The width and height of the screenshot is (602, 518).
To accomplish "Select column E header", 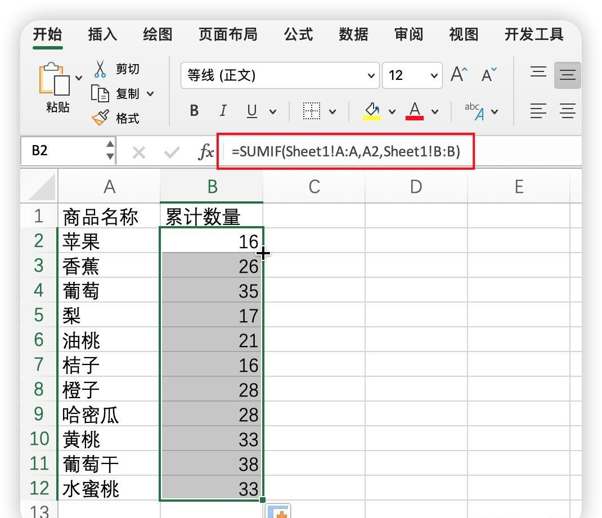I will [519, 187].
